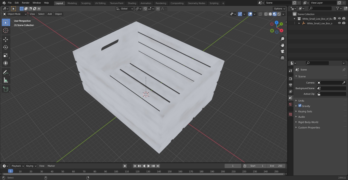The width and height of the screenshot is (348, 180).
Task: Open the pivot point dropdown
Action: click(138, 9)
